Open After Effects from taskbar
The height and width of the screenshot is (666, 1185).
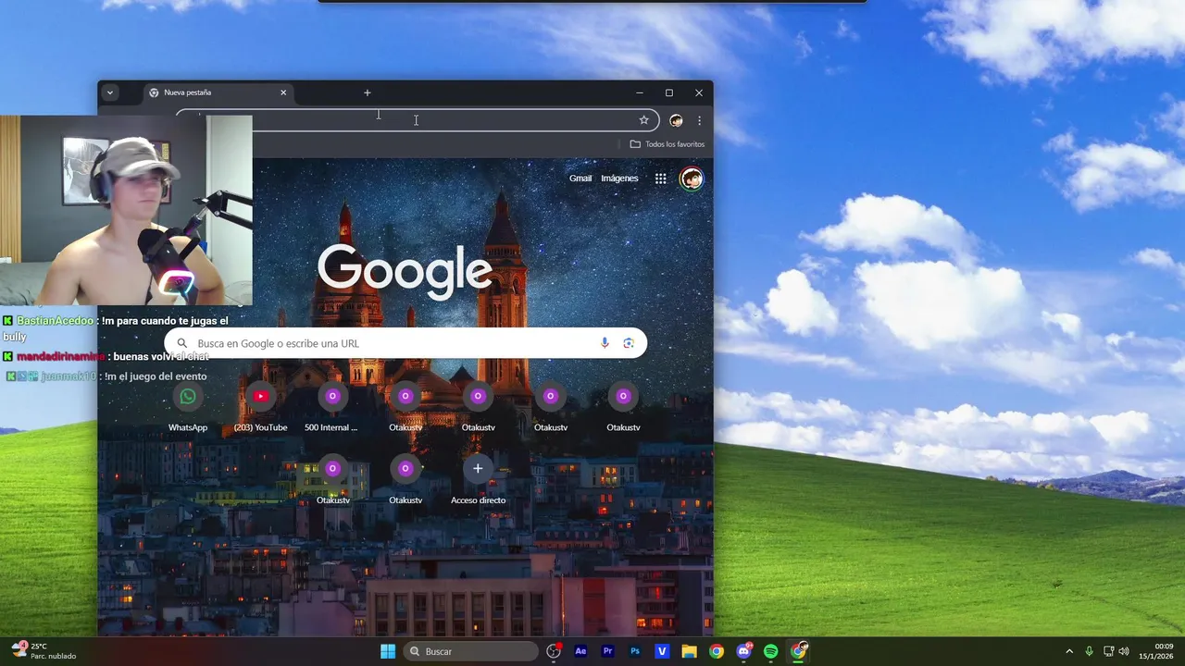(580, 651)
